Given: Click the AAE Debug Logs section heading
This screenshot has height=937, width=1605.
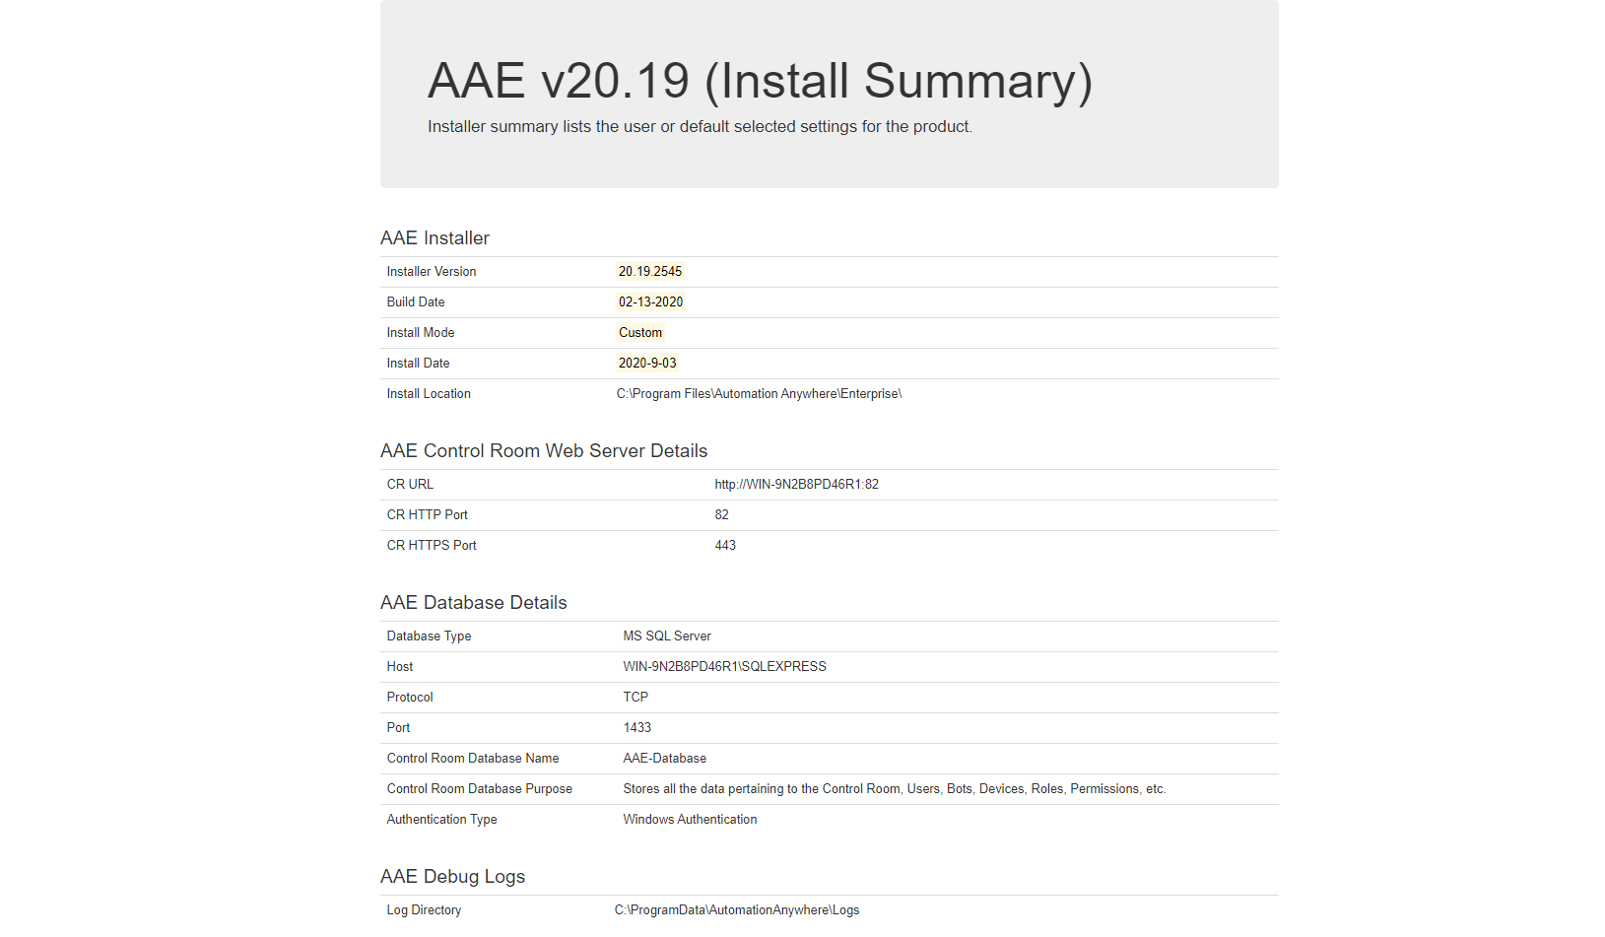Looking at the screenshot, I should [452, 876].
